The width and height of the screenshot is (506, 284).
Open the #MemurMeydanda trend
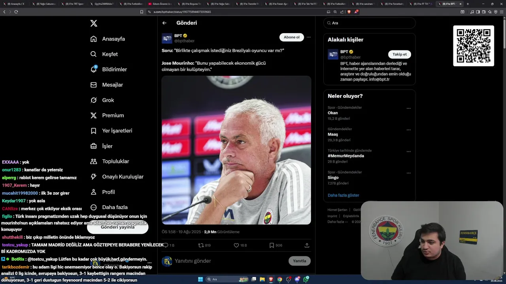[x=346, y=156]
